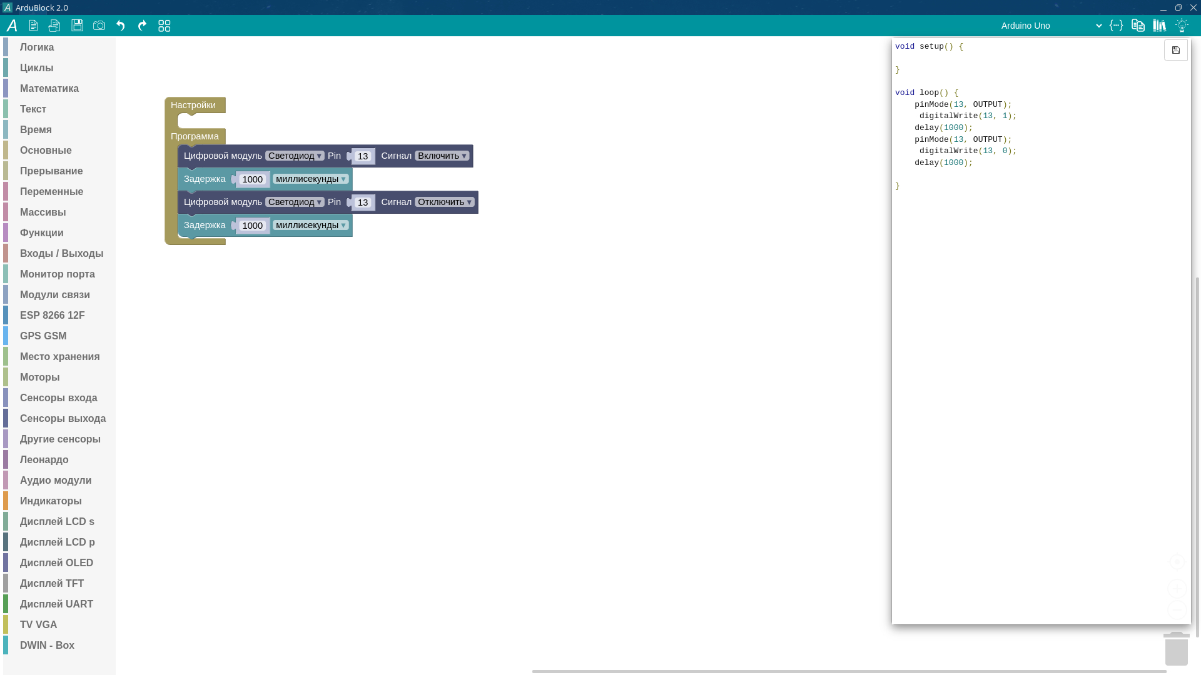1201x675 pixels.
Task: Click the horizontal workspace scrollbar
Action: tap(849, 672)
